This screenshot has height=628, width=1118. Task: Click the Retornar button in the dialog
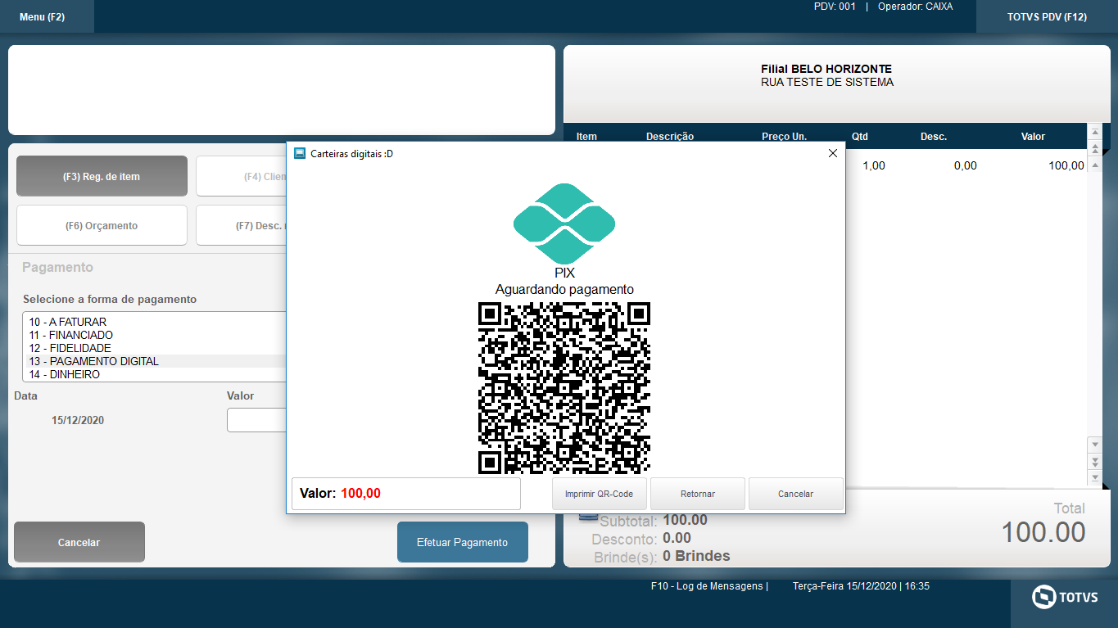[x=698, y=494]
